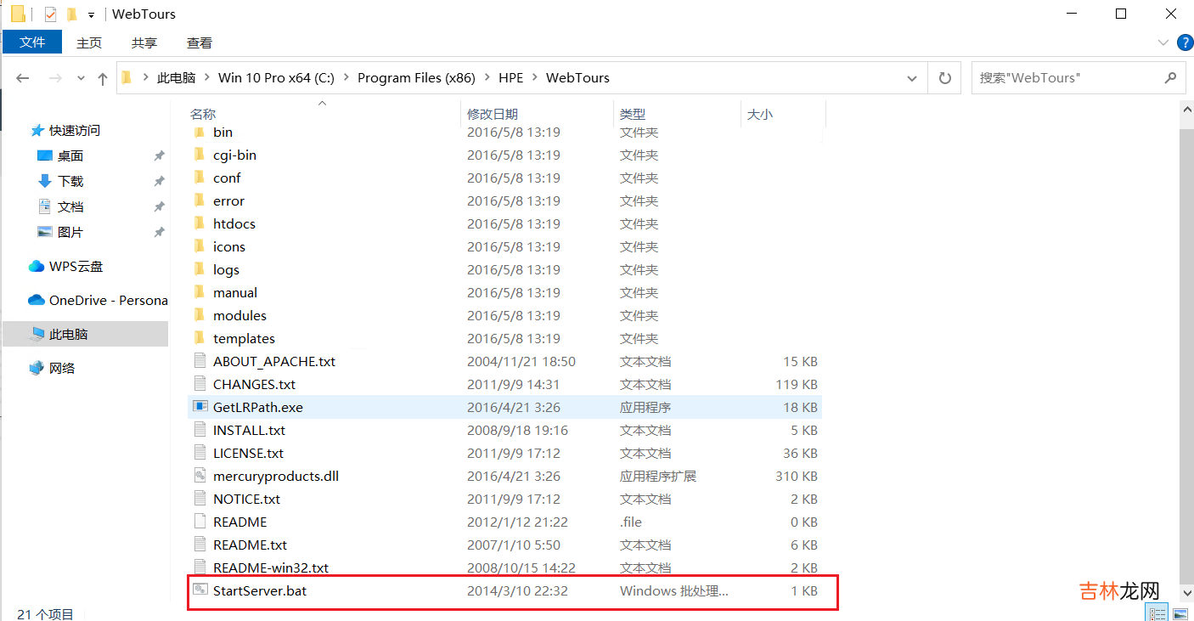Open the Quick Access Toolbar customize dropdown
The image size is (1194, 621).
(x=91, y=14)
